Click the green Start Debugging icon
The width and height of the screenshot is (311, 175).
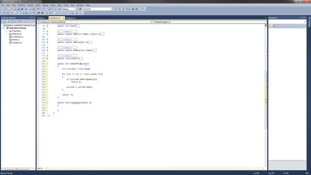[x=59, y=9]
